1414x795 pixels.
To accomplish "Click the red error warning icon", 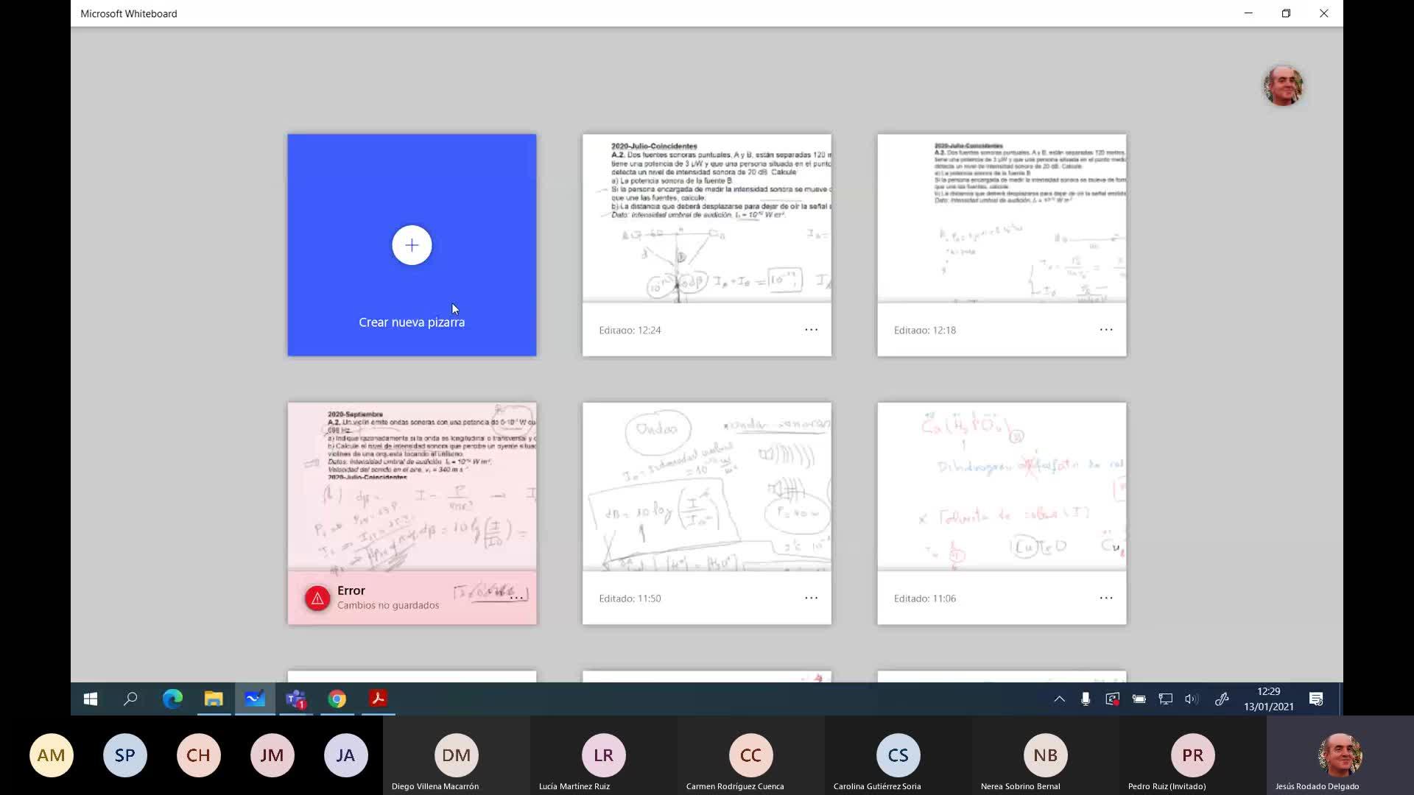I will coord(317,598).
